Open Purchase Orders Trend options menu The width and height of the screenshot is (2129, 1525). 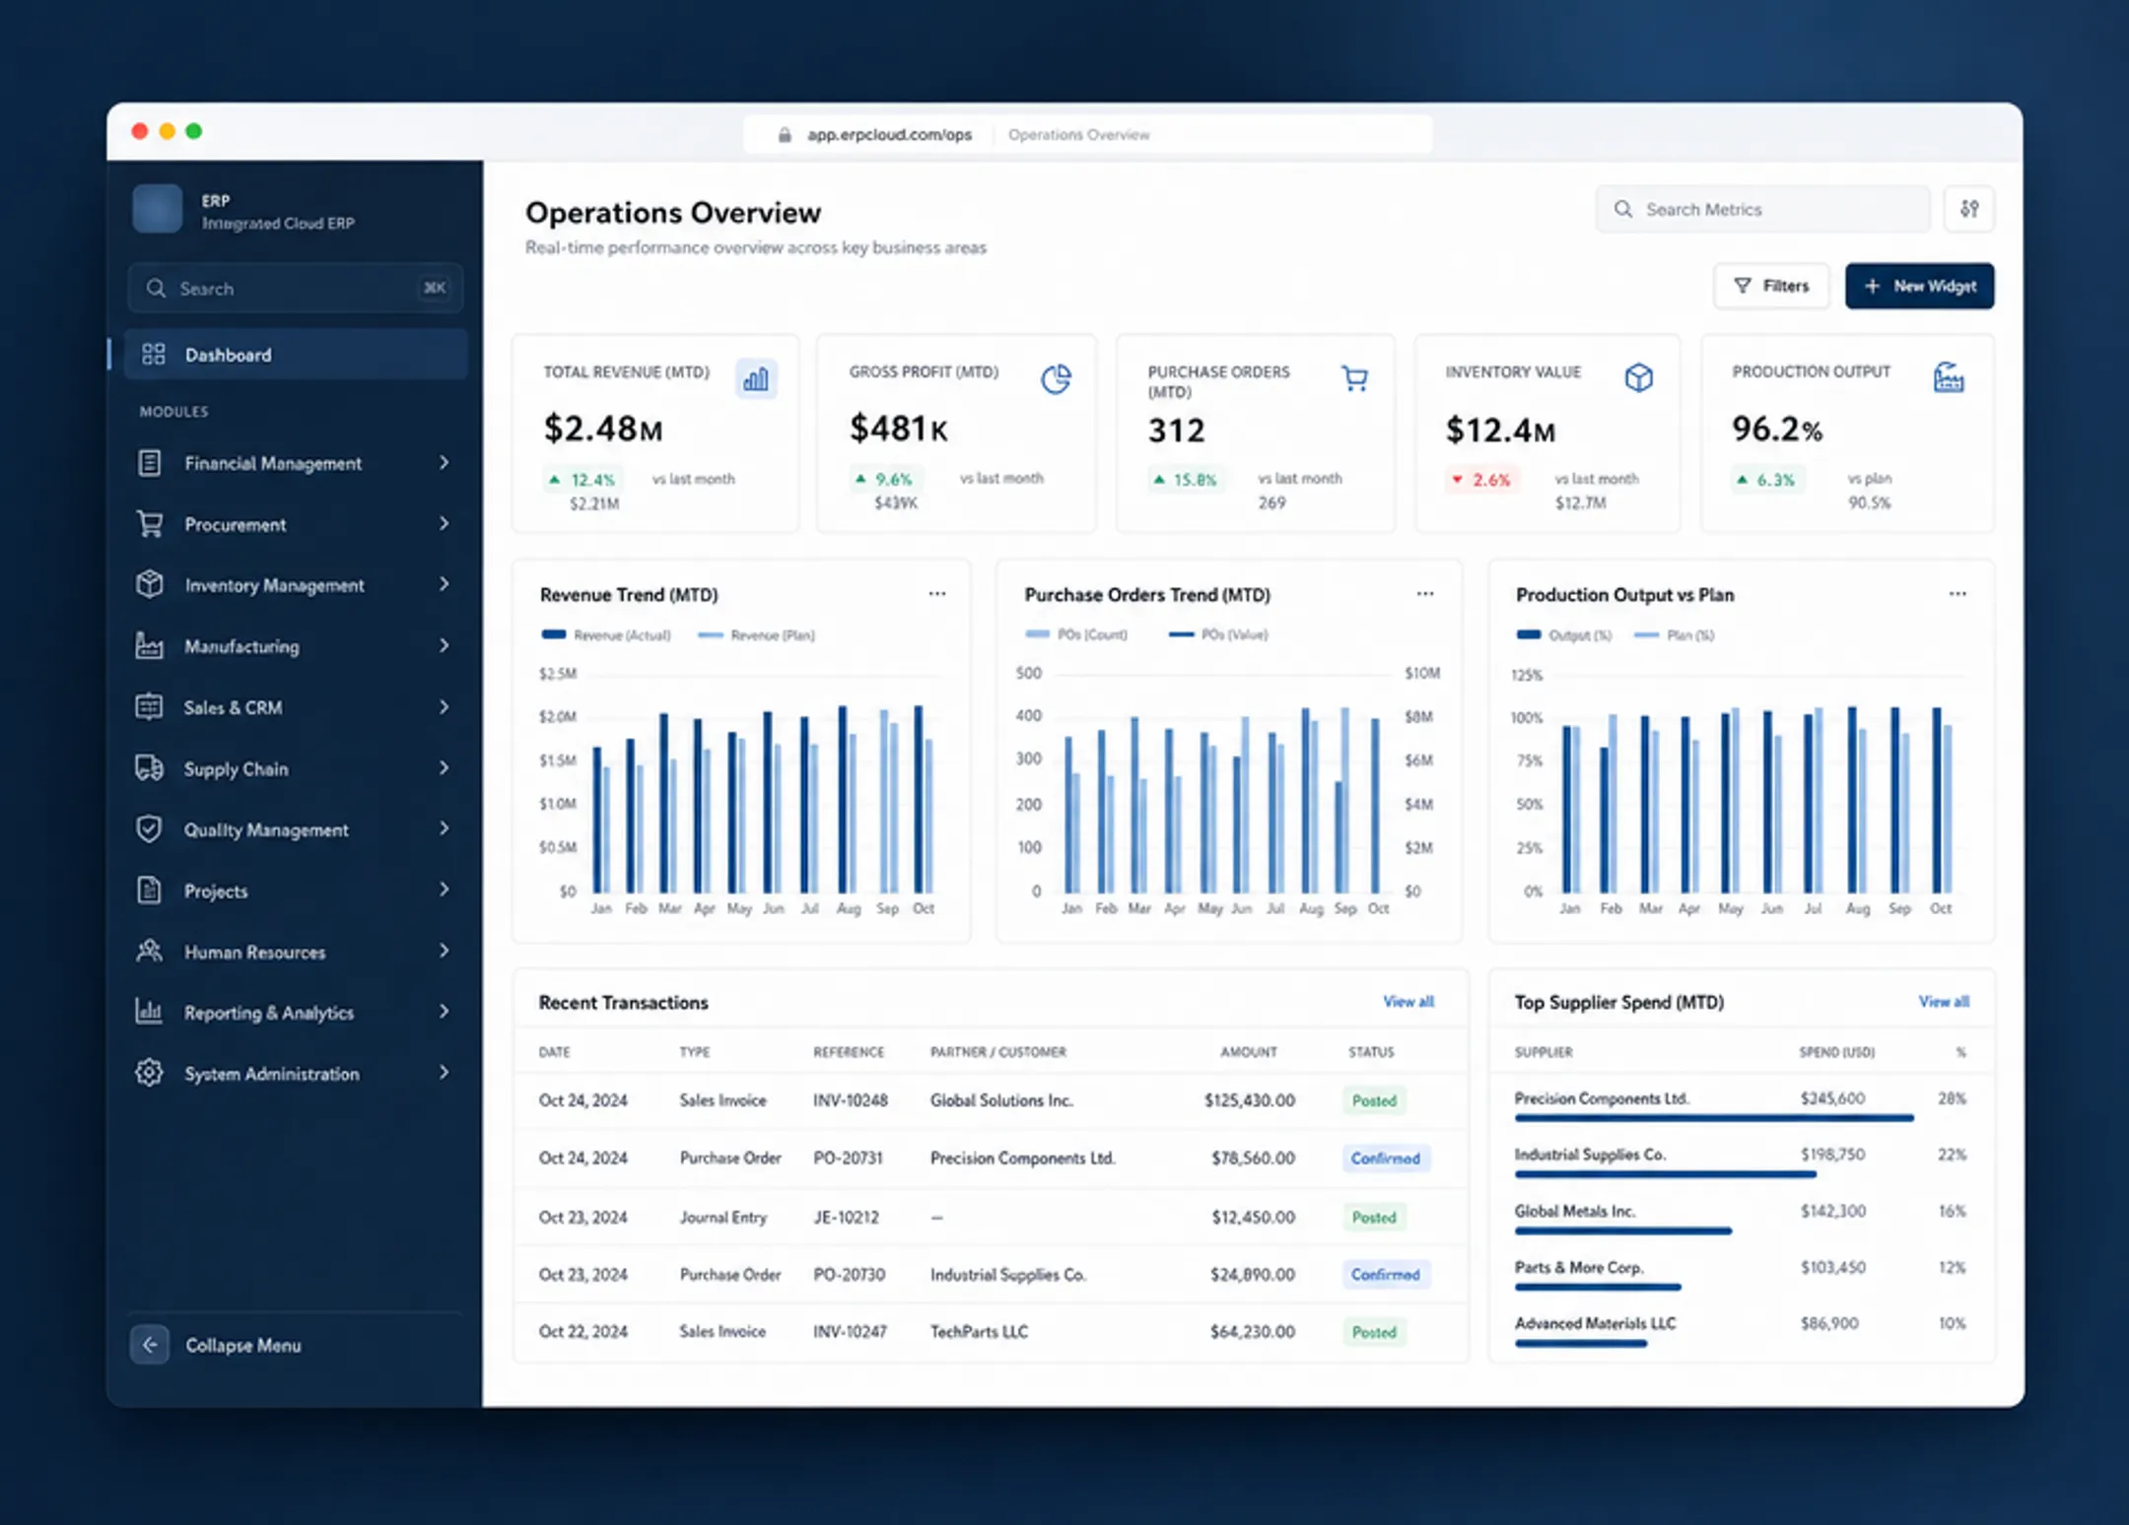[1425, 594]
